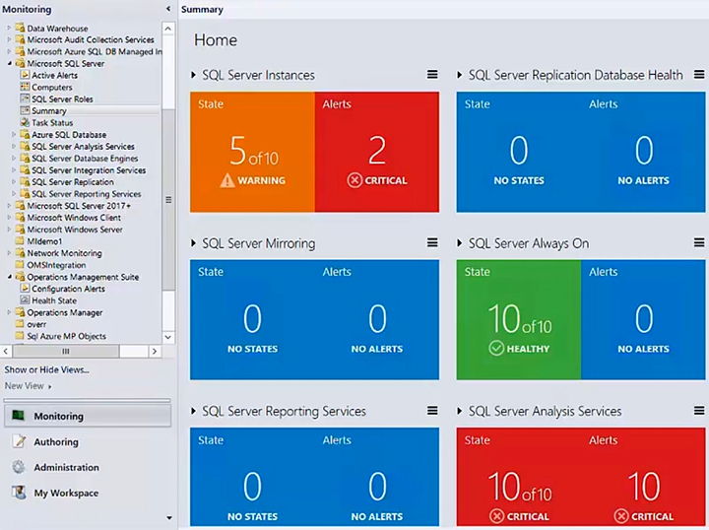Select SQL Server Replication in tree
Screen dimensions: 709x530
[x=72, y=182]
